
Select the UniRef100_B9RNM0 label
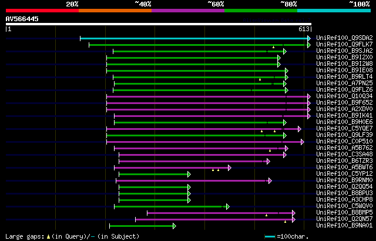[345, 180]
